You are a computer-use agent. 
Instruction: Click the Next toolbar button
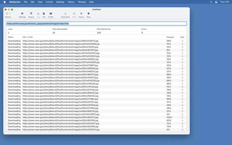74,15
